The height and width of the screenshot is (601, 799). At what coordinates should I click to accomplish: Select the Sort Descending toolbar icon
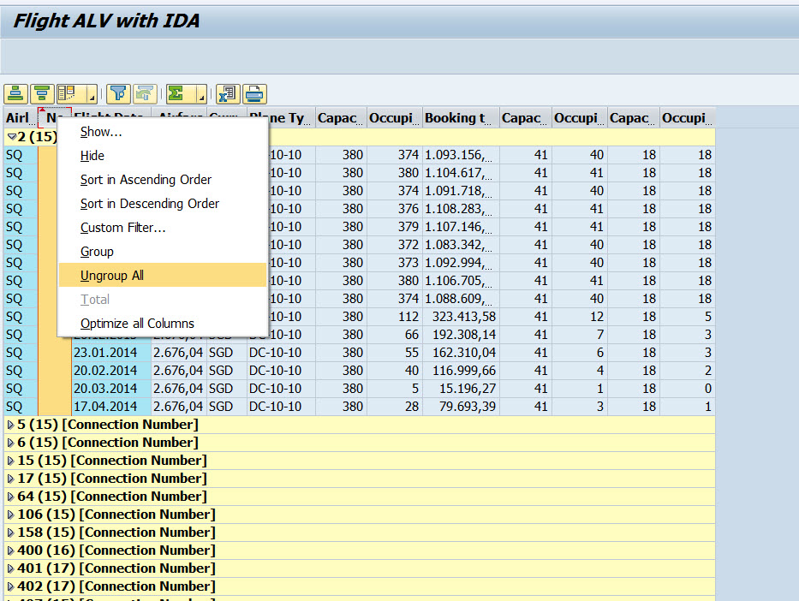[40, 94]
